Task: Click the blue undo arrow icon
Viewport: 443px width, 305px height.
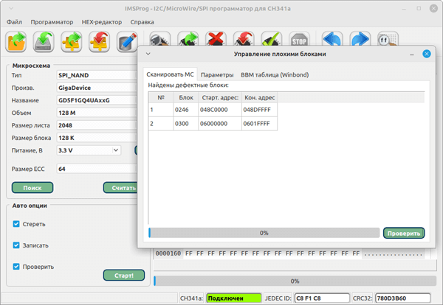Action: (x=332, y=40)
